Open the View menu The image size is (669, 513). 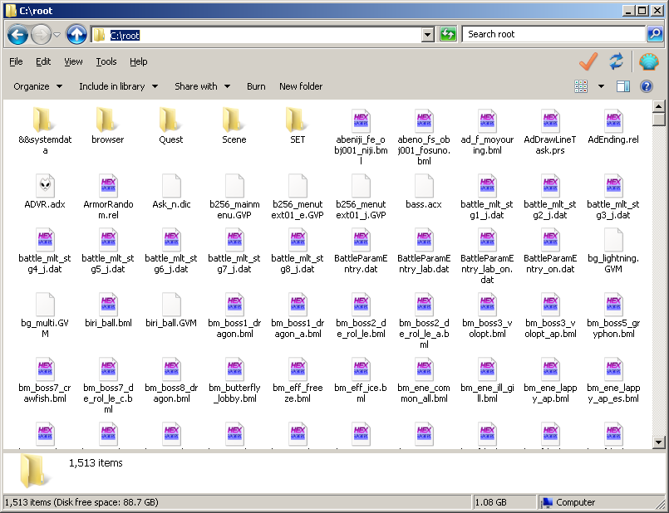tap(73, 61)
